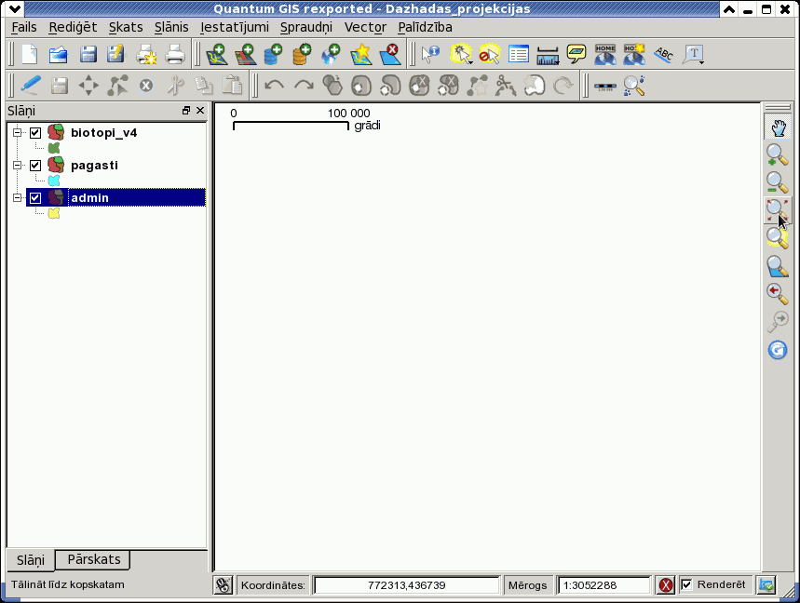This screenshot has width=800, height=603.
Task: Open the Measure tool dropdown arrow
Action: click(558, 62)
